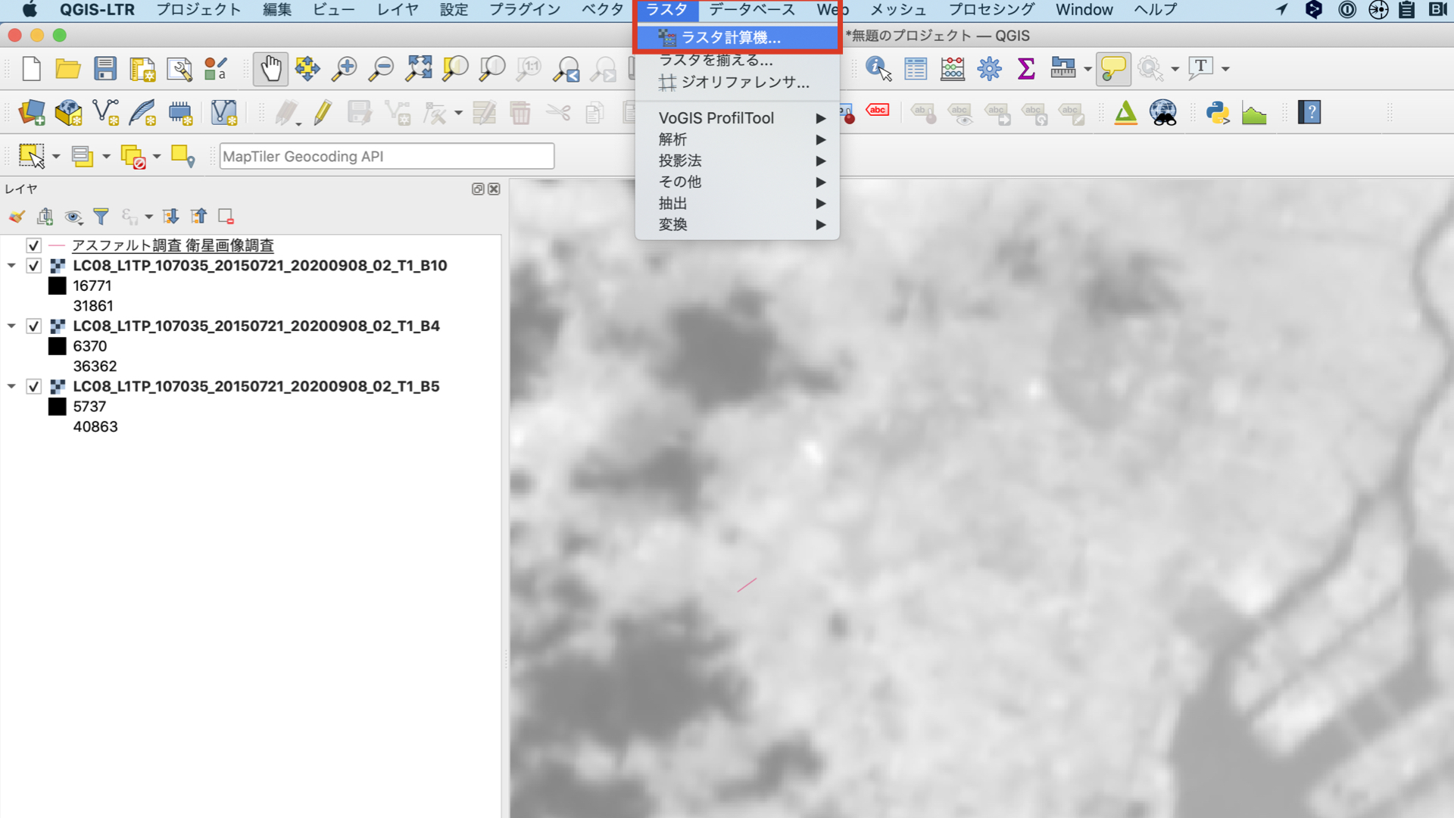The height and width of the screenshot is (818, 1454).
Task: Toggle the Map Tips speech bubble button
Action: click(x=1113, y=69)
